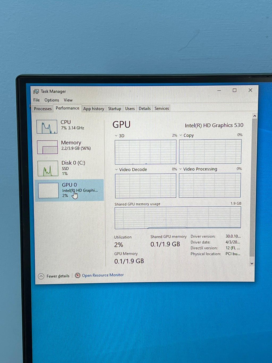Open the Copy engine graph dropdown
Screen dimensions: 272x363
181,135
